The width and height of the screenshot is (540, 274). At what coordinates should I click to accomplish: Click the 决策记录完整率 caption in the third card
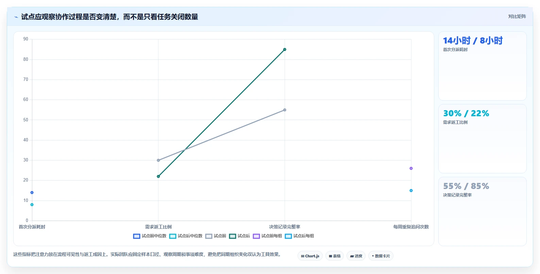(457, 195)
